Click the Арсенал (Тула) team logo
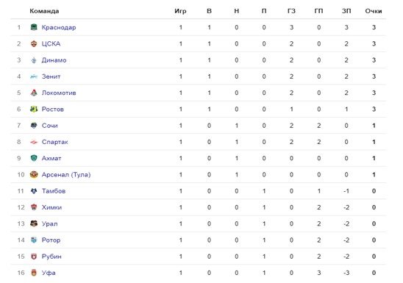Screen dimensions: 403x283 coord(34,175)
